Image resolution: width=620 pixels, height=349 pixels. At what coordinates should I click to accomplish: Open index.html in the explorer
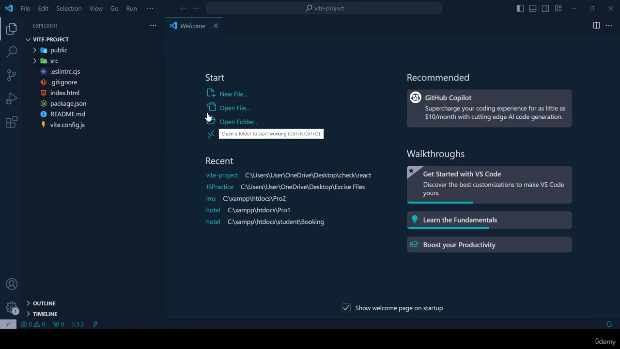pyautogui.click(x=64, y=93)
